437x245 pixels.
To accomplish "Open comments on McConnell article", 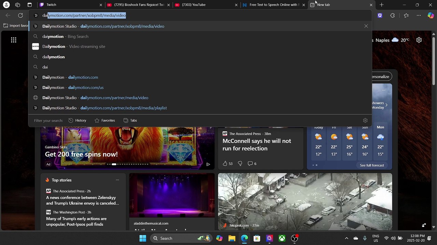I will 252,164.
